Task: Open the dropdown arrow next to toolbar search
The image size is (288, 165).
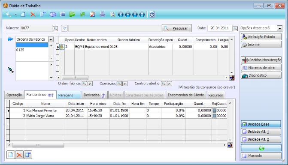Action: (16, 14)
